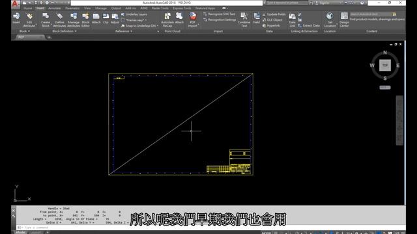Image resolution: width=417 pixels, height=234 pixels.
Task: Switch to the View ribbon tab
Action: click(87, 8)
